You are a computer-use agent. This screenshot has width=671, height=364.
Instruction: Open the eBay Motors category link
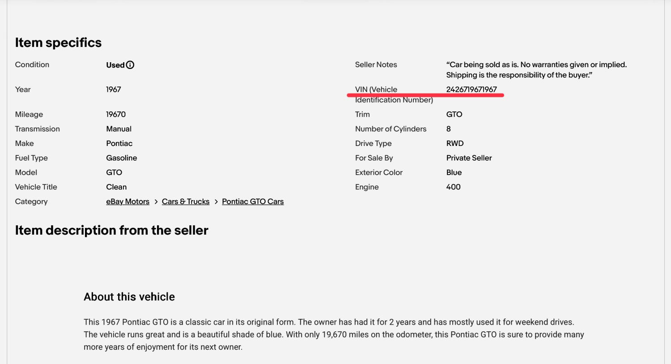[127, 201]
